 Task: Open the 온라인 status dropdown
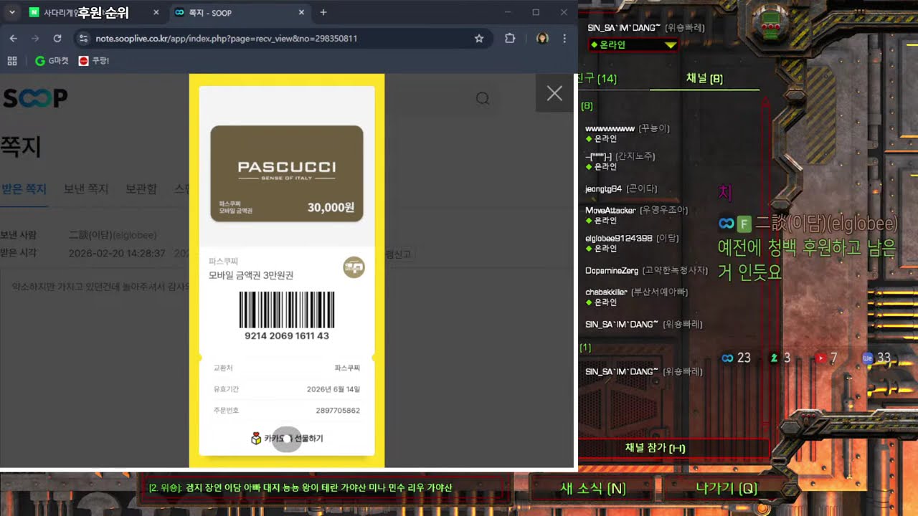[633, 44]
